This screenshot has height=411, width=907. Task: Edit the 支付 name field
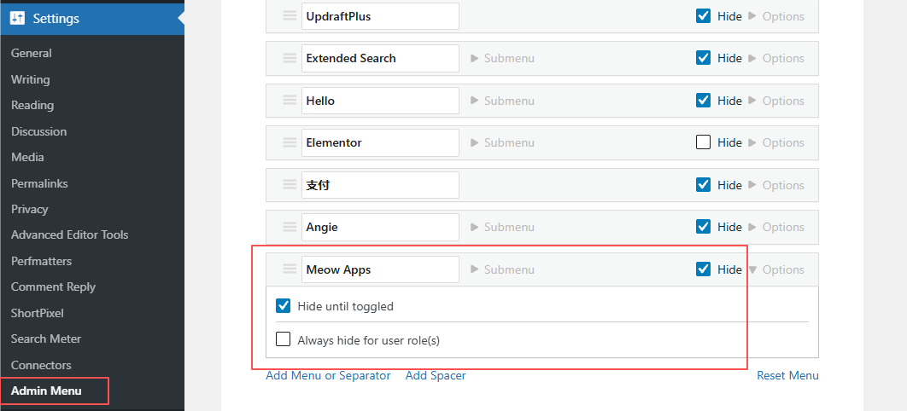380,185
